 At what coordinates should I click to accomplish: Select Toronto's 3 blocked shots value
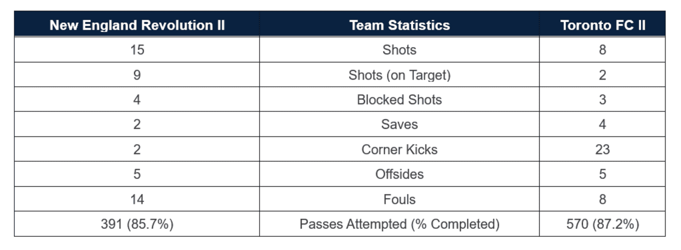click(x=602, y=100)
